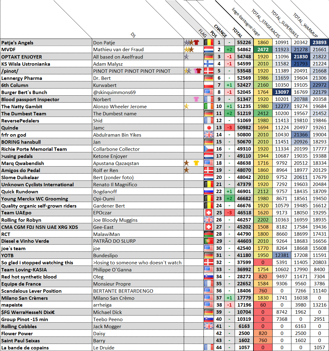Click the green 2472 cell in MVDF row
Screen dimensions: 329x351
click(263, 49)
